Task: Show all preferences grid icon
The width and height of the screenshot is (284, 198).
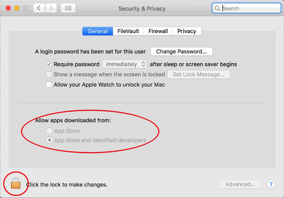Action: click(x=68, y=8)
